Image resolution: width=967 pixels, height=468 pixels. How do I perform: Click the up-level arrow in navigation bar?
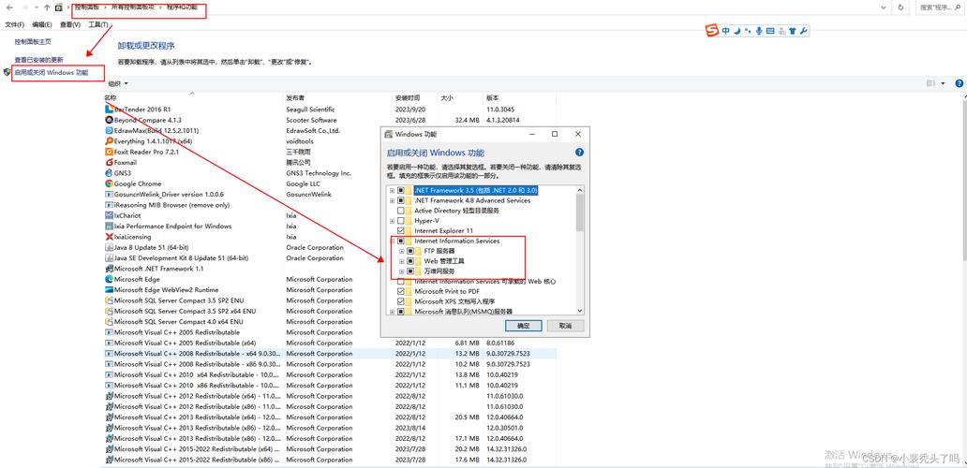click(47, 7)
